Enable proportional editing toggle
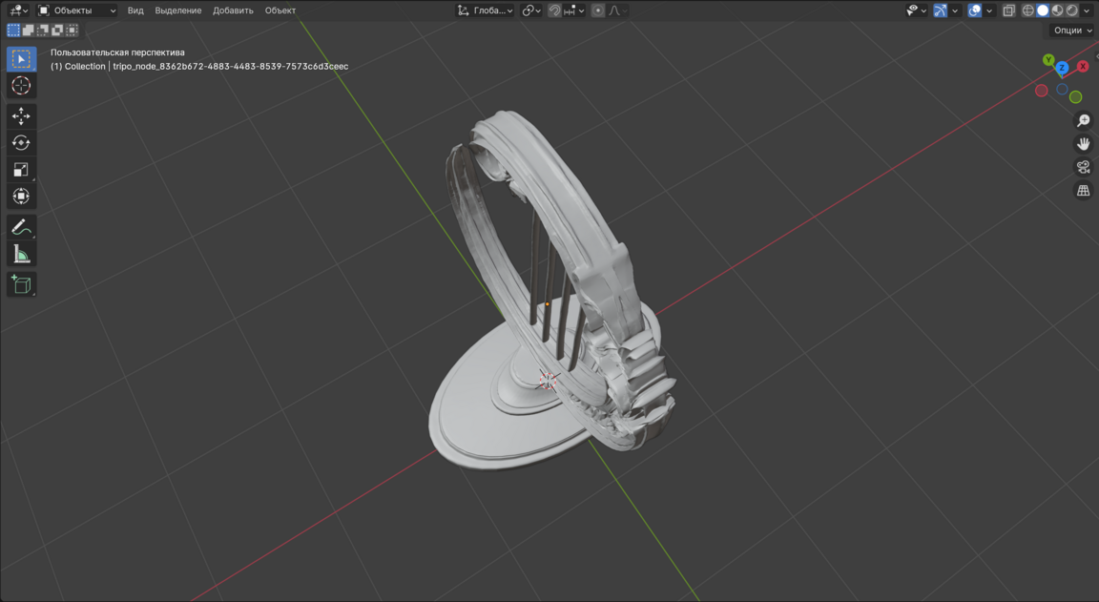This screenshot has height=602, width=1099. tap(598, 10)
